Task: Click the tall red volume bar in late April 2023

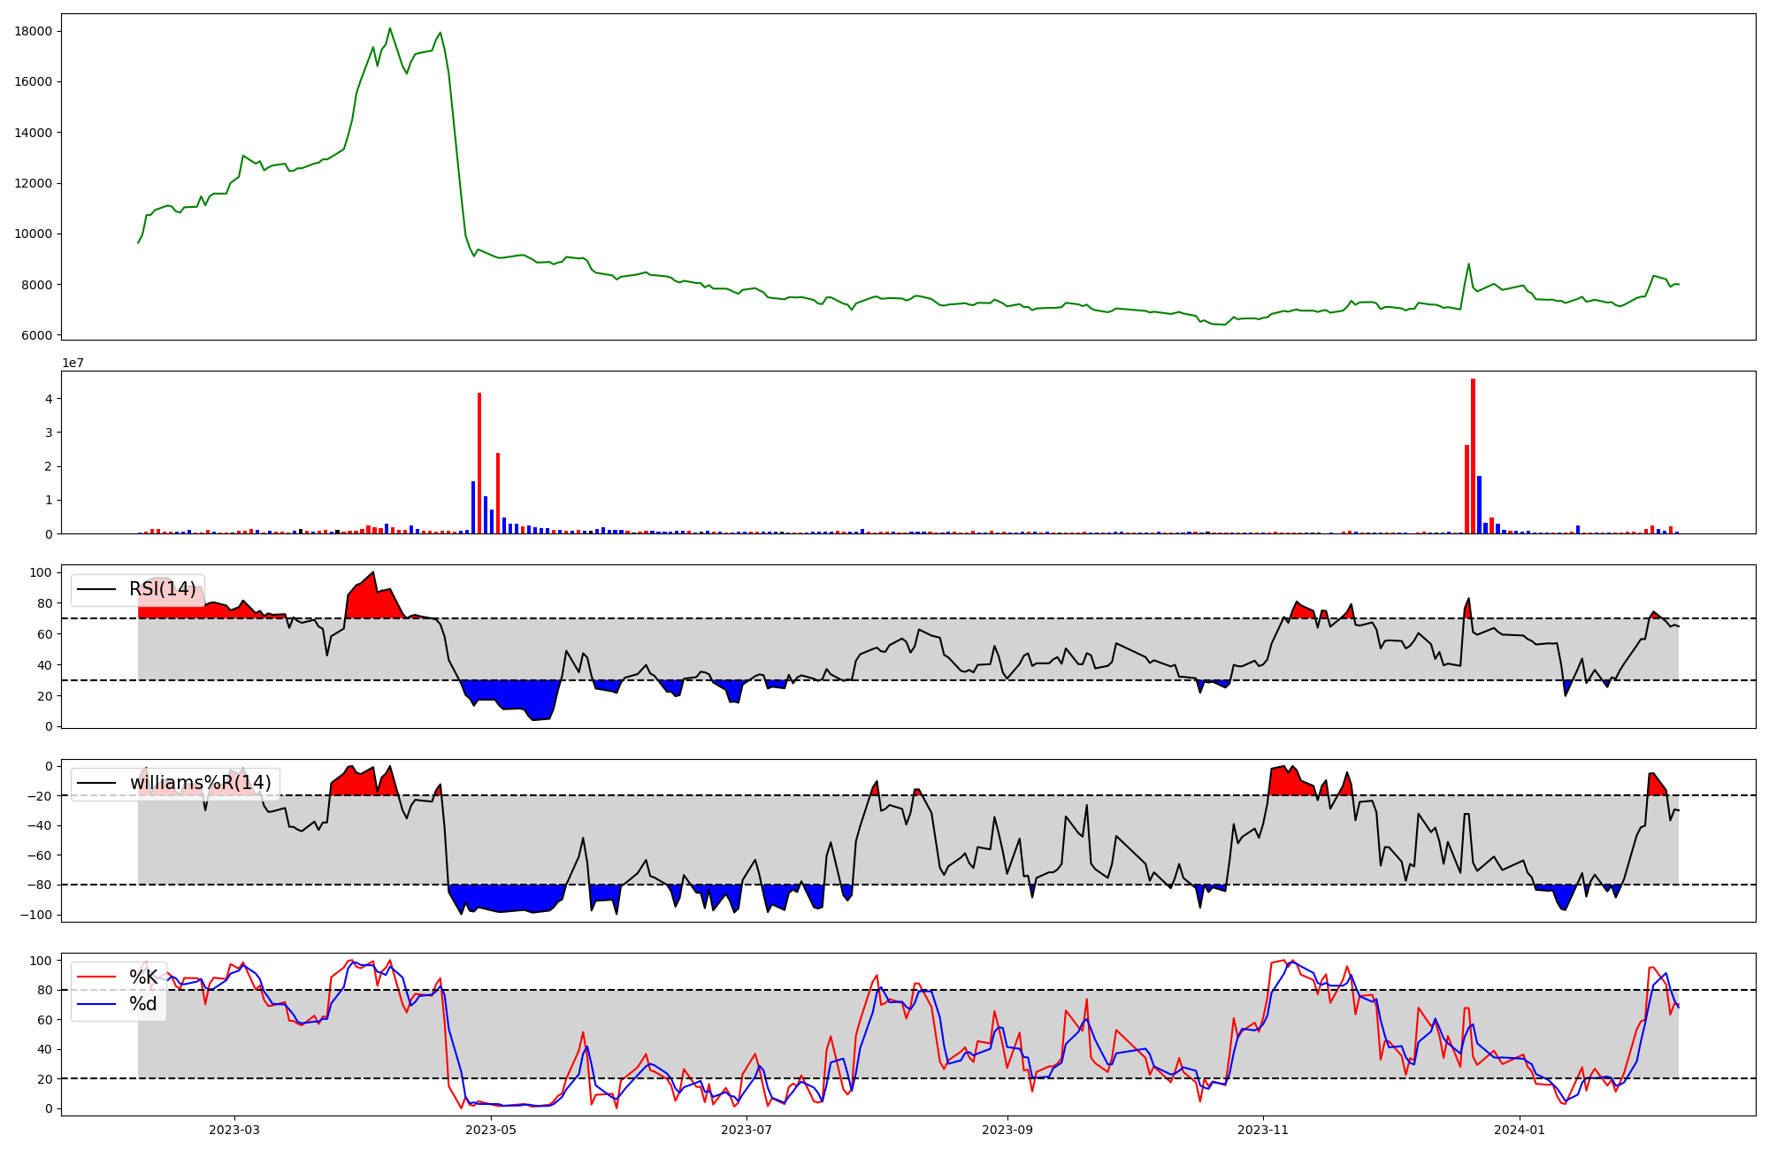Action: pyautogui.click(x=479, y=463)
